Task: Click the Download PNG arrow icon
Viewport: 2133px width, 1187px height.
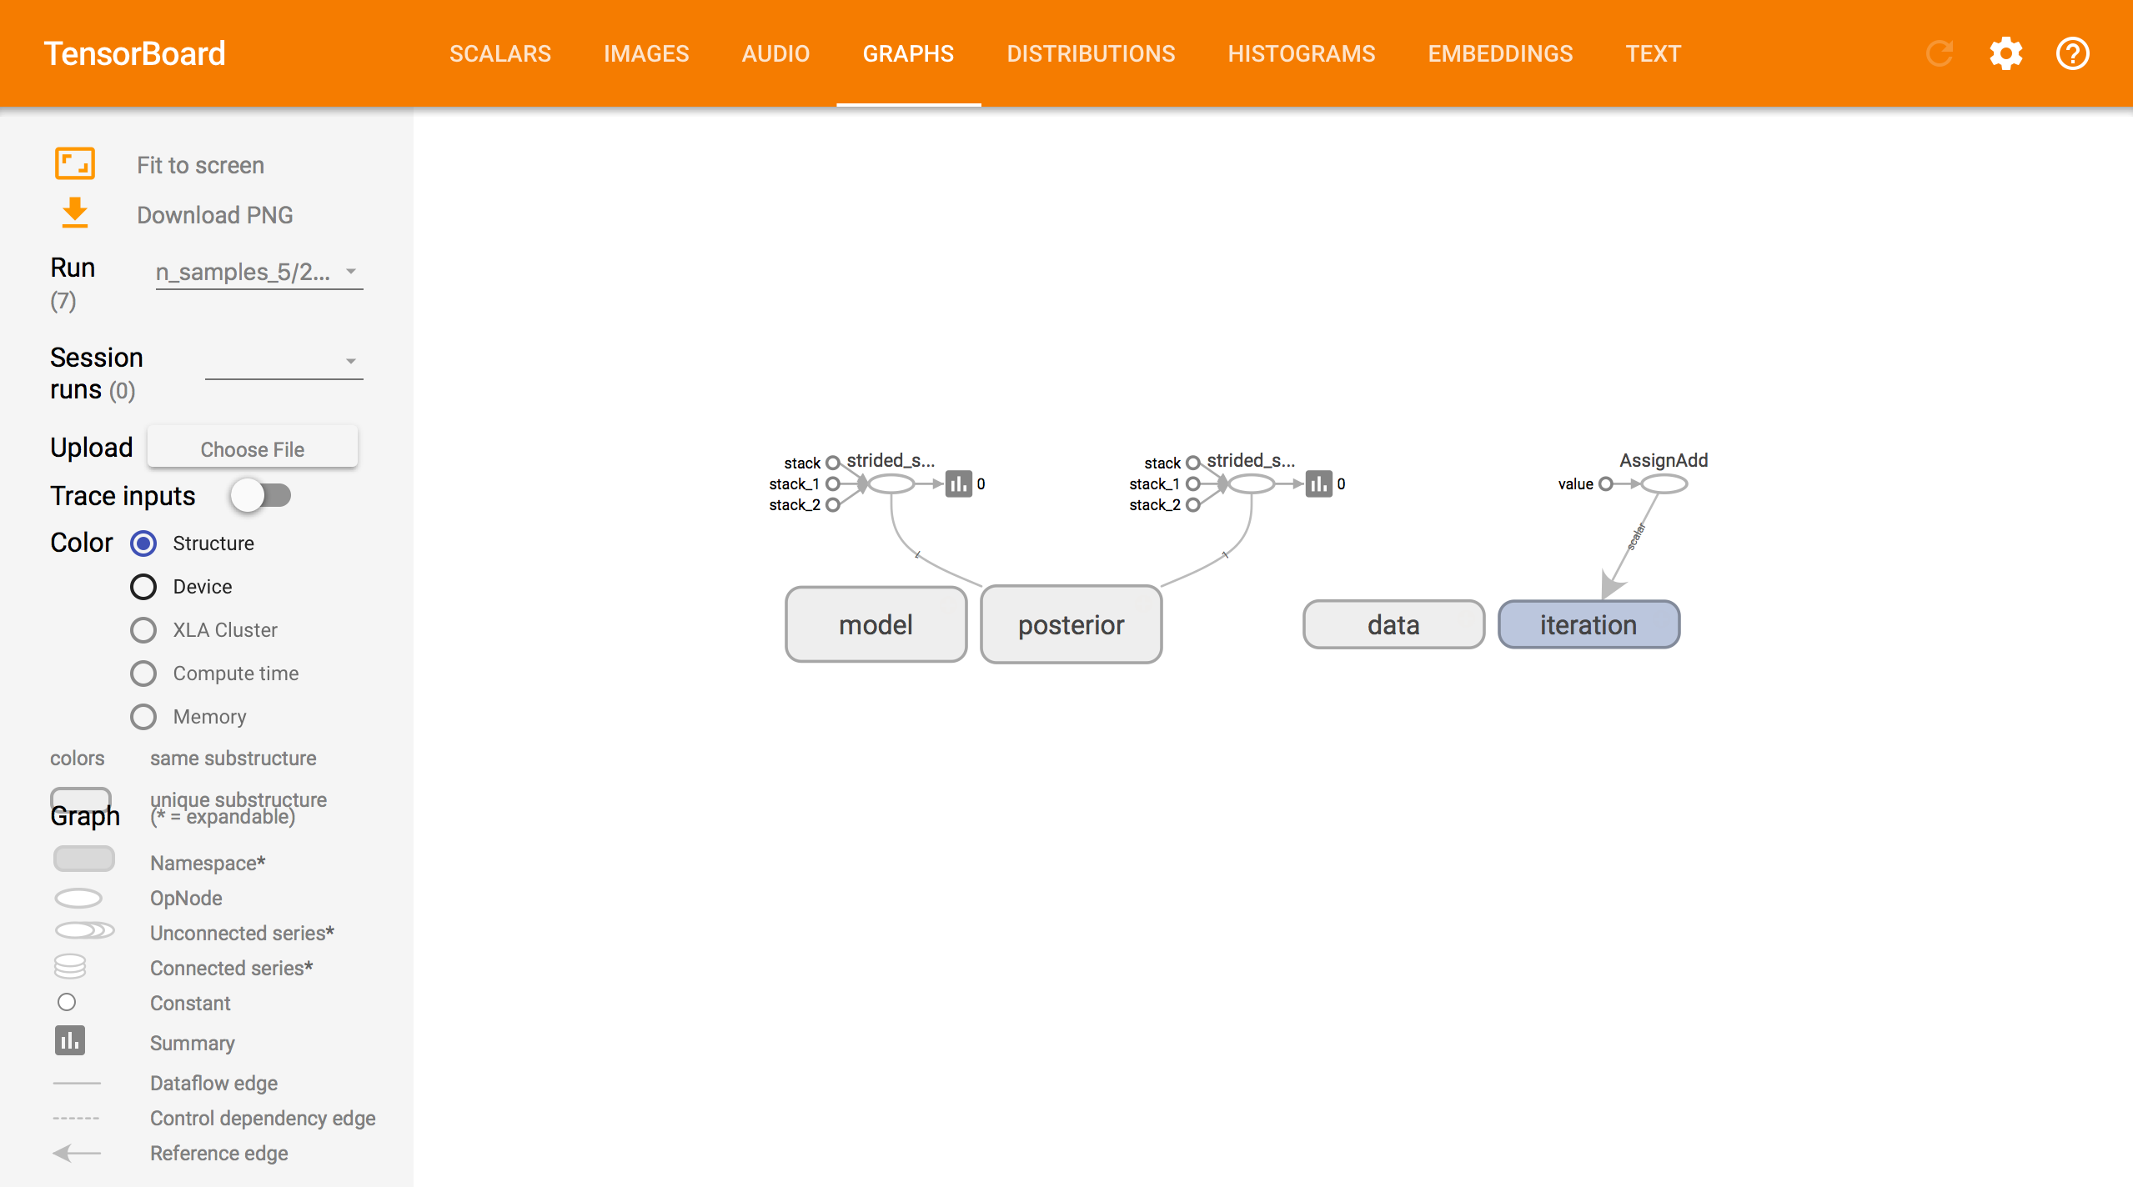Action: pos(75,213)
